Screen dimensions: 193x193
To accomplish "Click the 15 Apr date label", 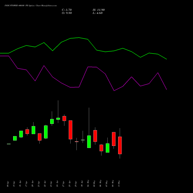I will [14, 184].
